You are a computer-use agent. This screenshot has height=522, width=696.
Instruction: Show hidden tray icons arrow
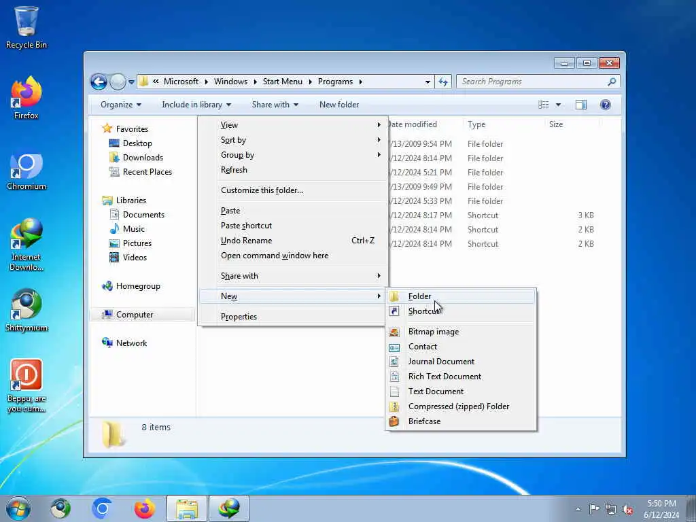578,509
